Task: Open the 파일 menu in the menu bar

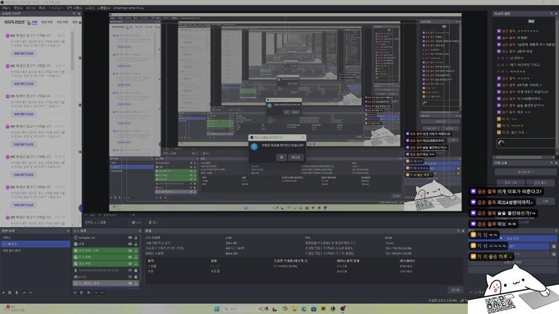Action: [6, 8]
